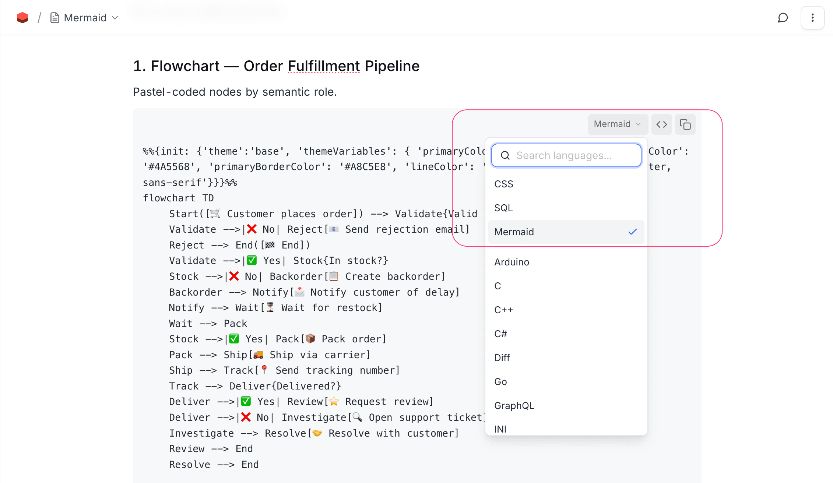This screenshot has height=483, width=833.
Task: Select Arduino from the language list
Action: (566, 262)
